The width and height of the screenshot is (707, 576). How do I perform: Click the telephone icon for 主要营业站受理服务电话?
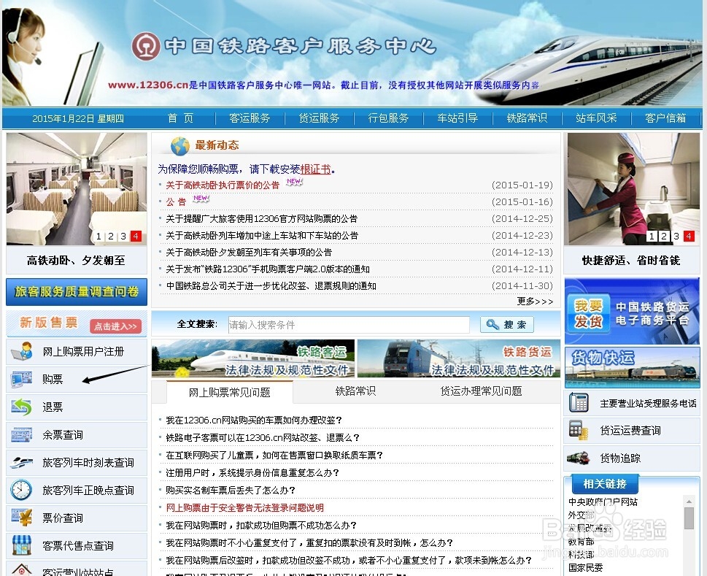coord(579,403)
